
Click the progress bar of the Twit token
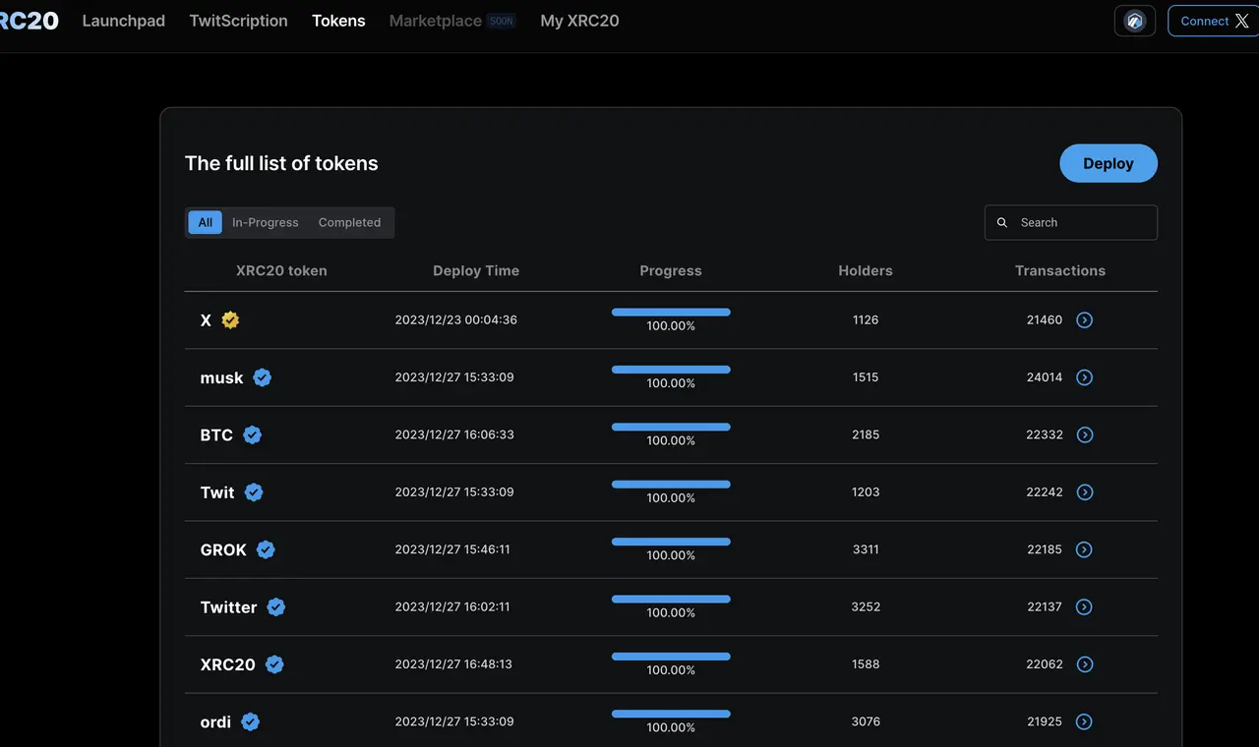[x=671, y=485]
